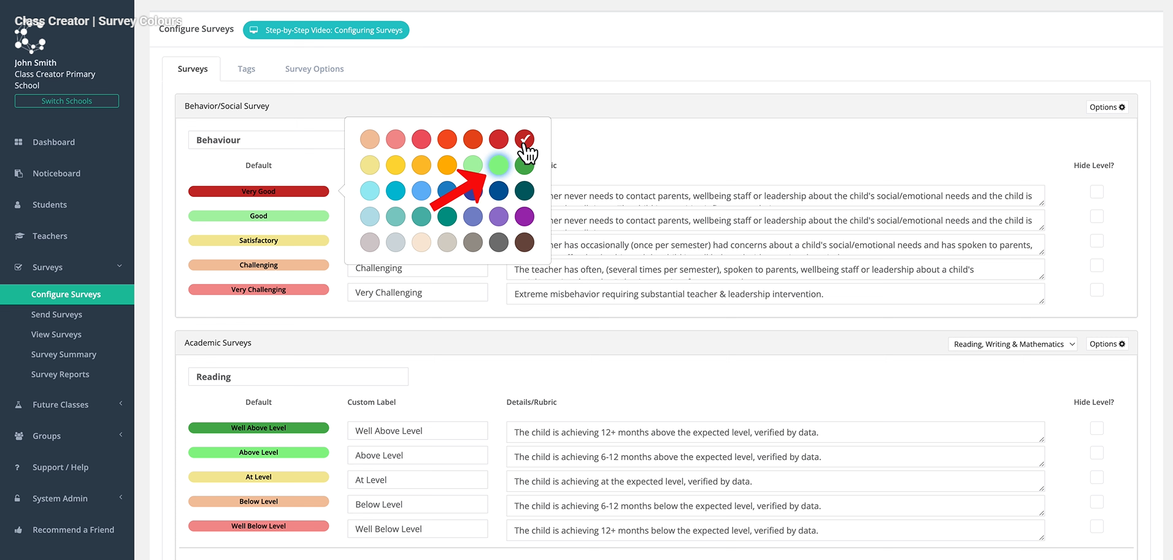The image size is (1173, 560).
Task: Click the Noticeboard icon in sidebar
Action: coord(18,173)
